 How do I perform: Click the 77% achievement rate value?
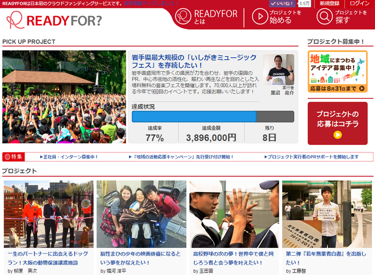click(x=155, y=138)
